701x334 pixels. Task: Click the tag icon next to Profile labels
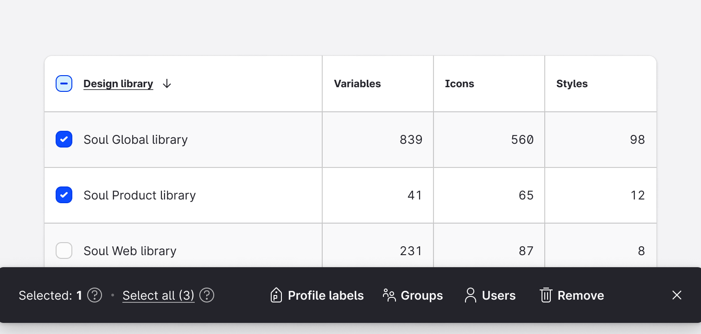[x=276, y=295]
